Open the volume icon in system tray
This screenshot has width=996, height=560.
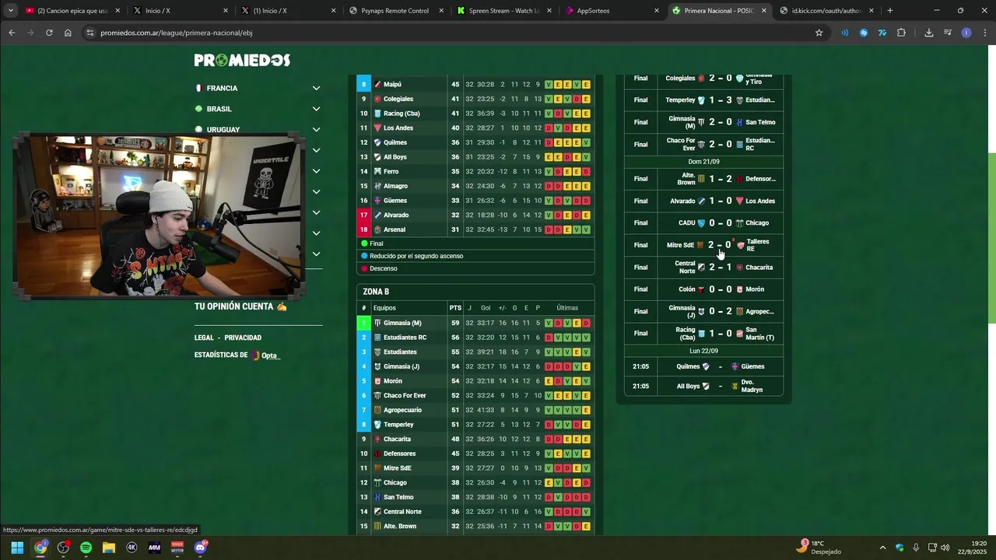point(945,548)
